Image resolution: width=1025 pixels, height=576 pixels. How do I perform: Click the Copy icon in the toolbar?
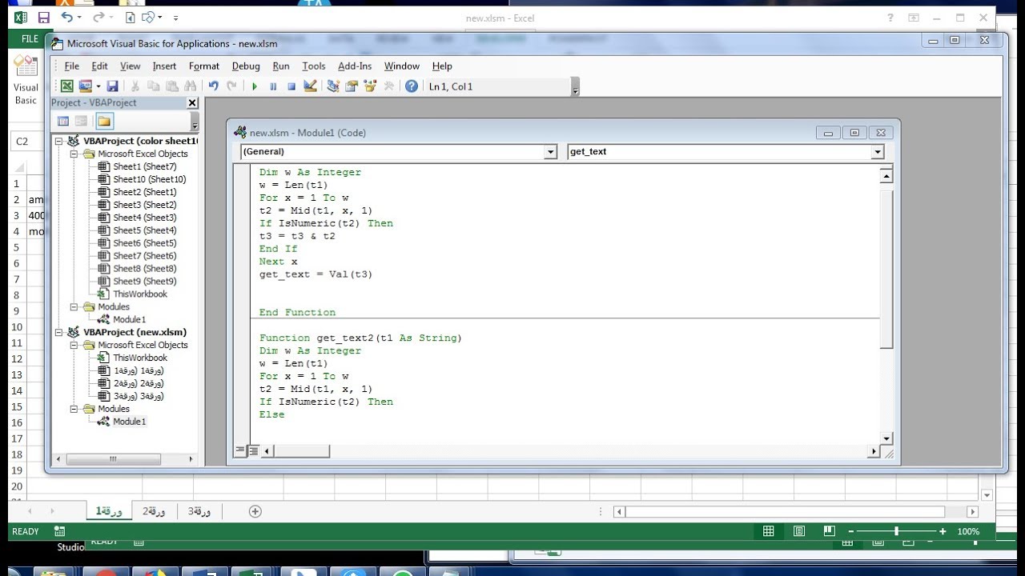pos(154,86)
